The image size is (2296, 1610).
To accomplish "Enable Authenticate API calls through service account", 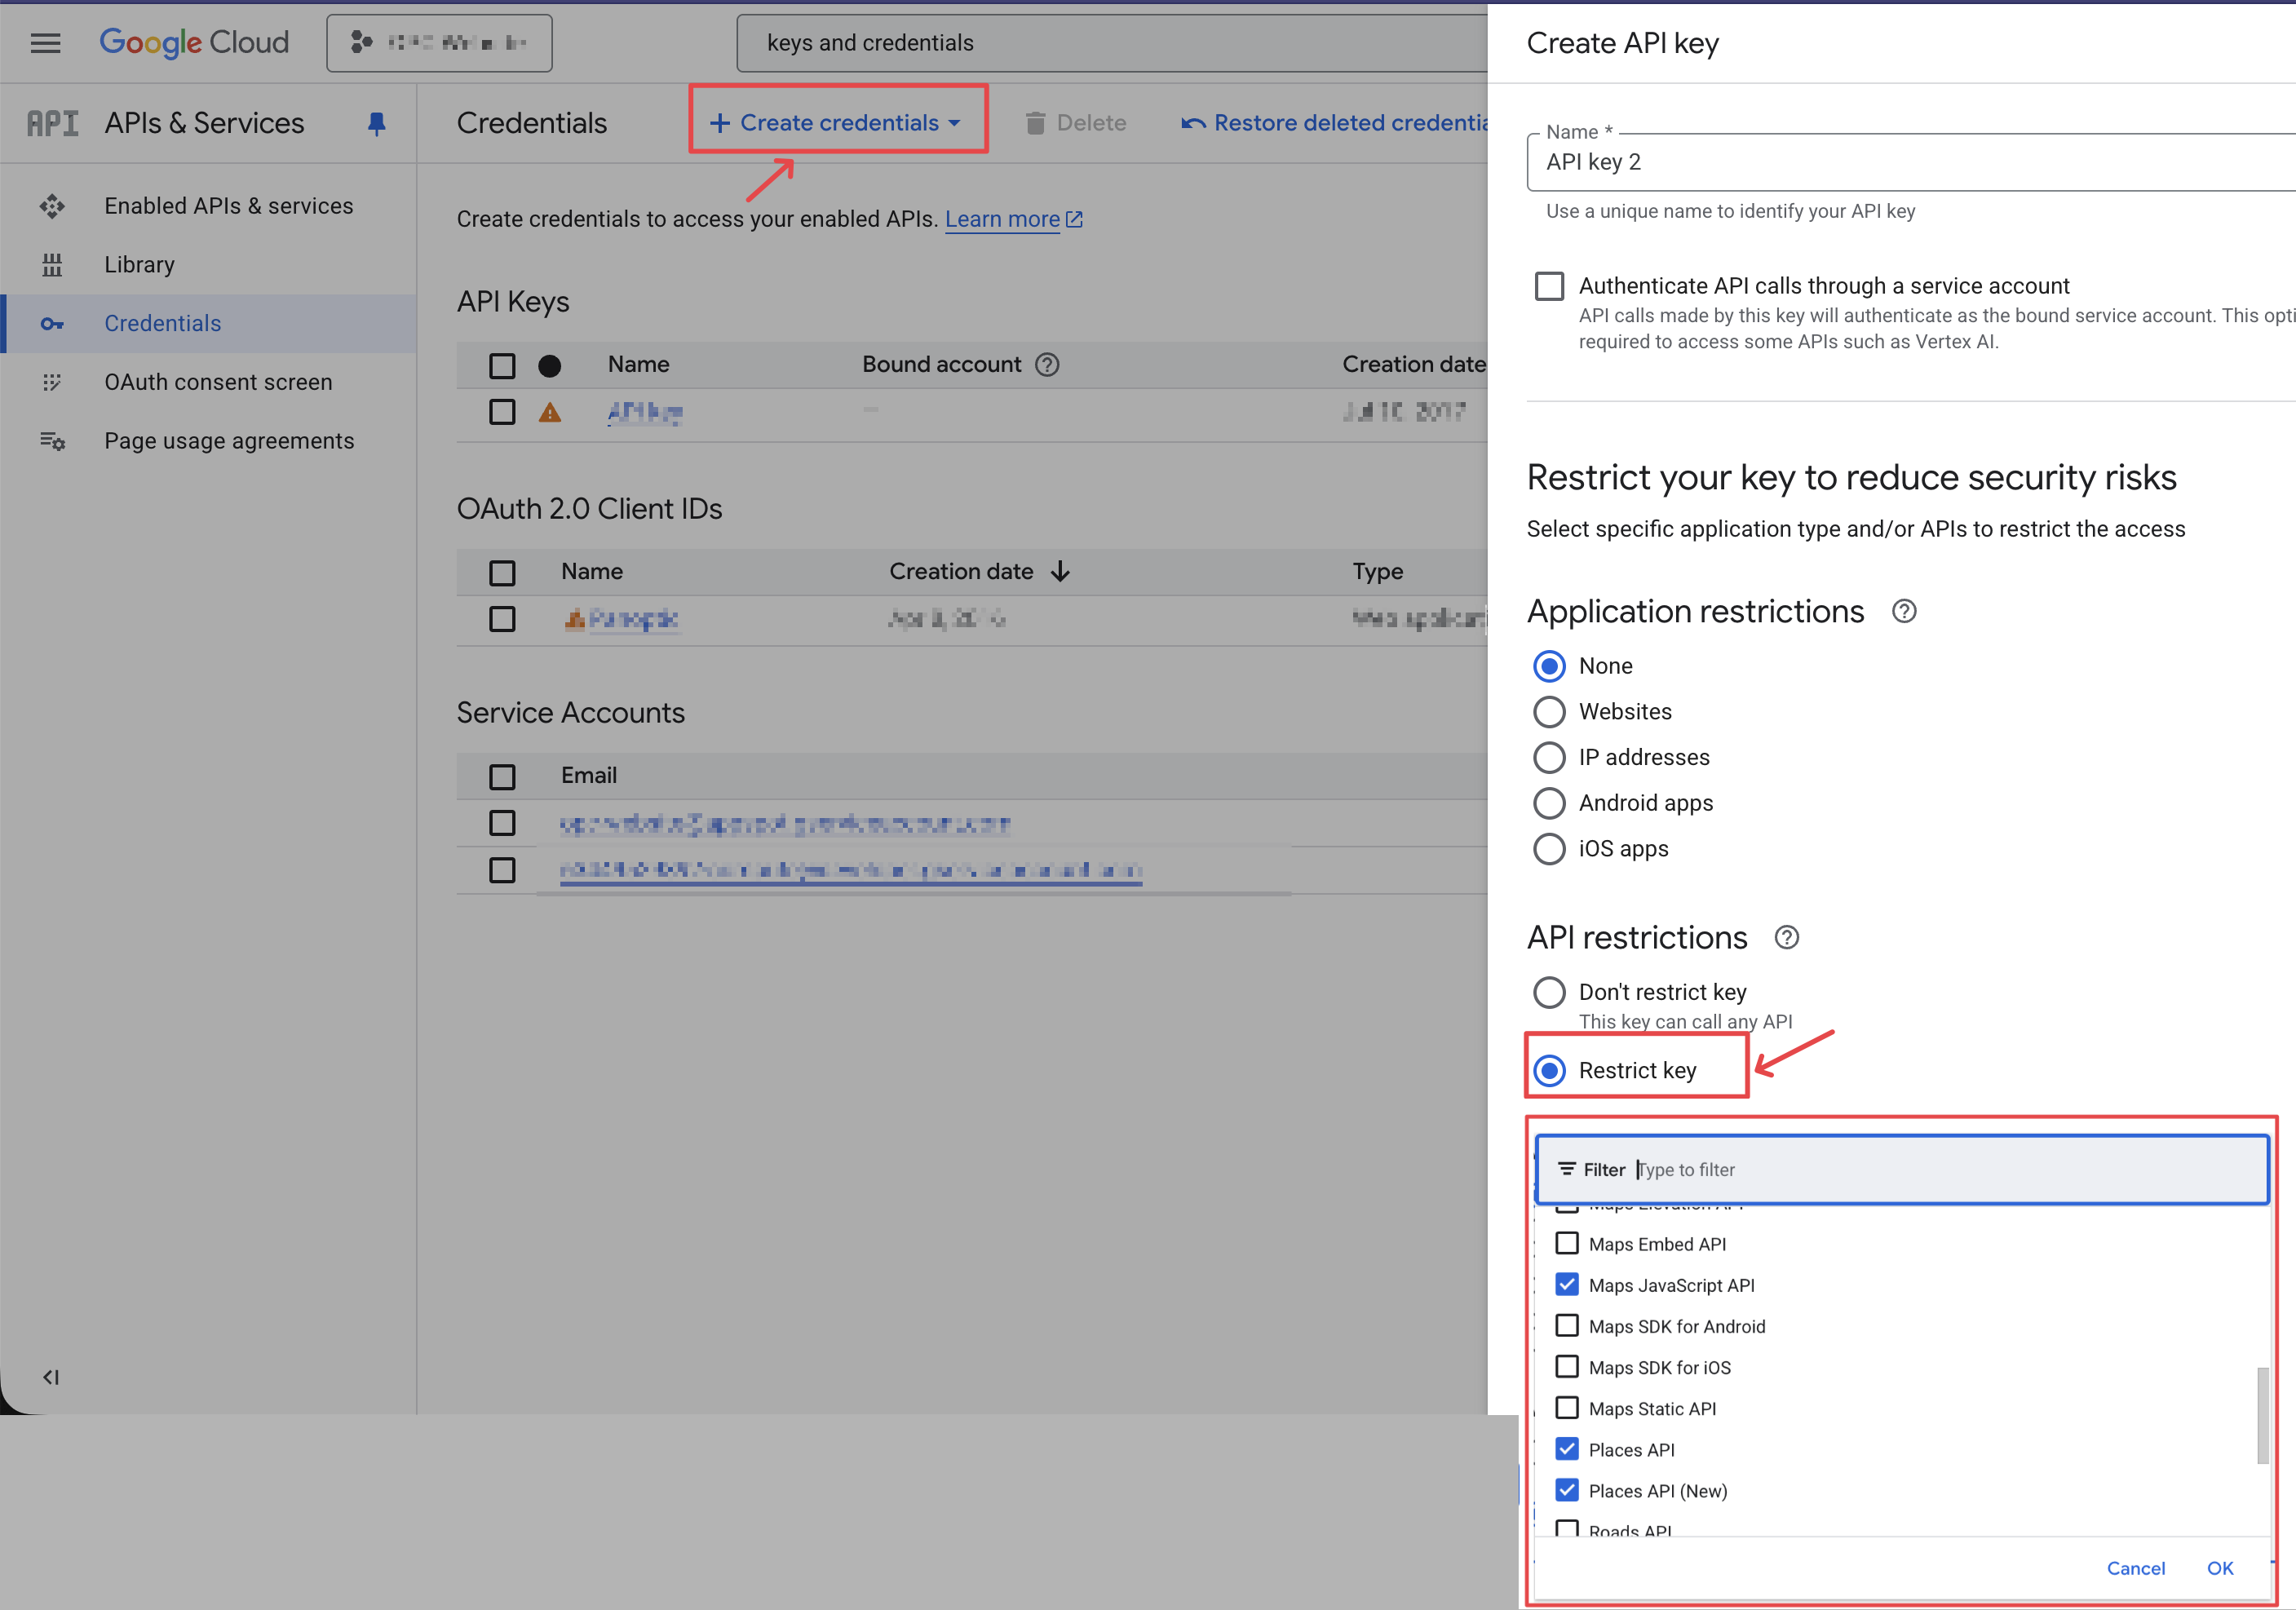I will tap(1549, 286).
